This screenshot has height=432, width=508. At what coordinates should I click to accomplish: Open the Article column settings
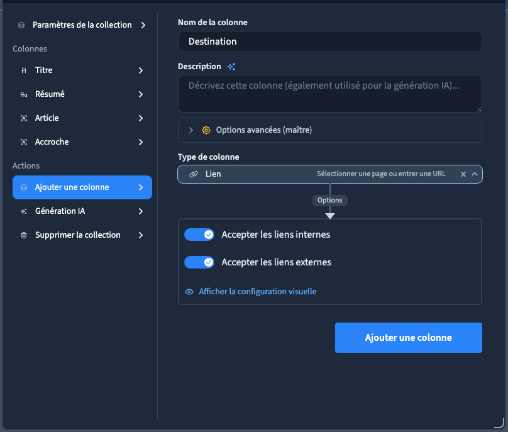(82, 118)
